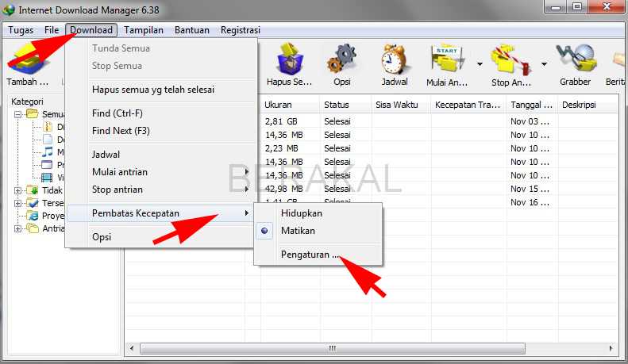Screen dimensions: 628x364
Task: Select the compressed files category icon
Action: [x=48, y=127]
